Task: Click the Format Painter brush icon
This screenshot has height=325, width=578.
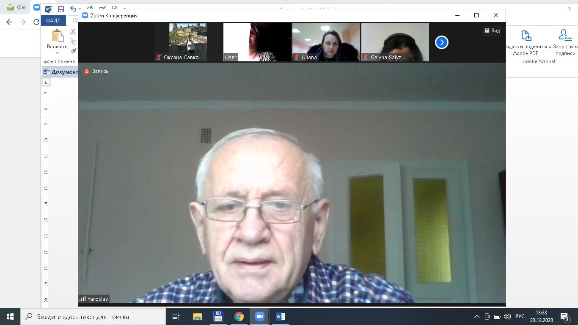Action: click(73, 51)
